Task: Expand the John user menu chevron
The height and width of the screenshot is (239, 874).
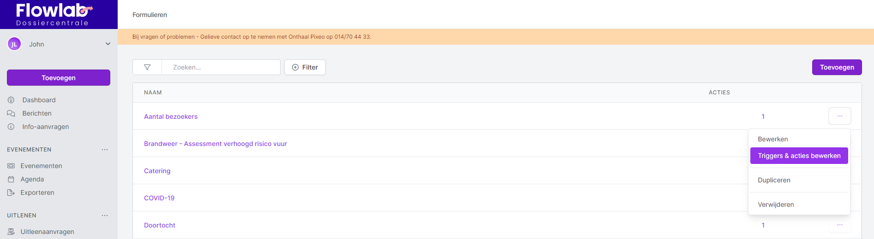Action: tap(108, 44)
